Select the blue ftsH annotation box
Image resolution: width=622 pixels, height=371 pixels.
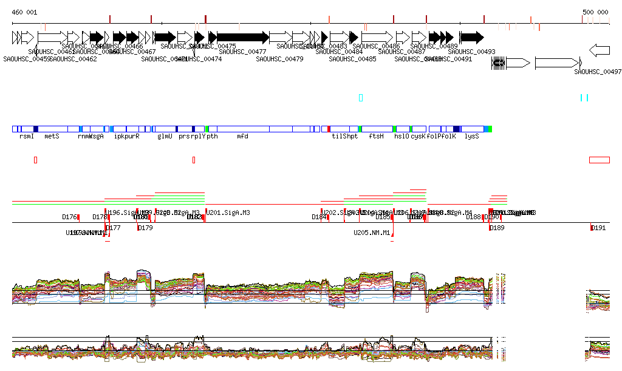click(377, 129)
